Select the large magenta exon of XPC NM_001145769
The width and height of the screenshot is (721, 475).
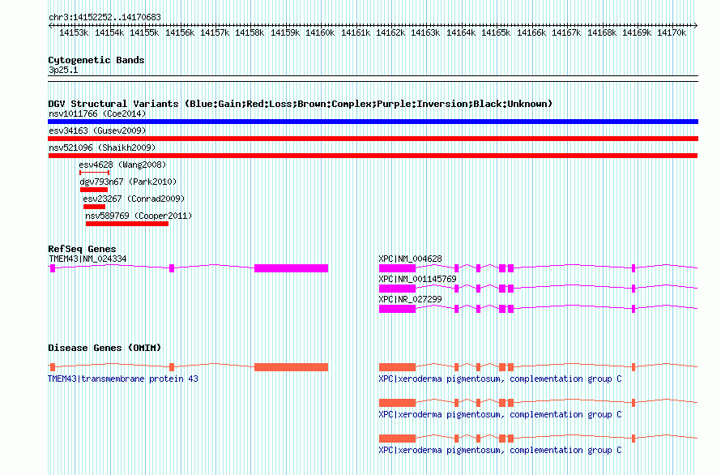[x=397, y=289]
